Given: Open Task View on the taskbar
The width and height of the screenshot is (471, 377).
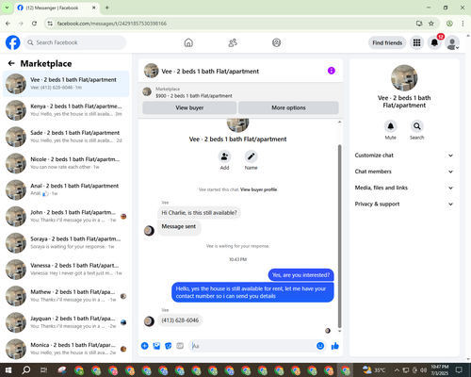Looking at the screenshot, I should coord(43,370).
